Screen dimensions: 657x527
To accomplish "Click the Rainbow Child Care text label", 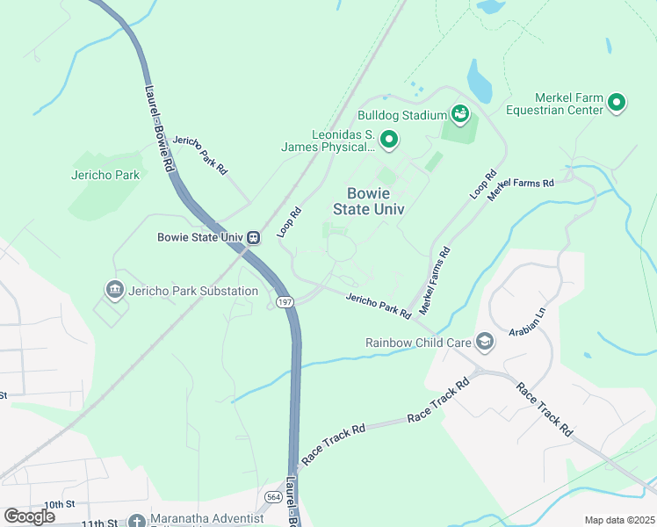I will 419,343.
